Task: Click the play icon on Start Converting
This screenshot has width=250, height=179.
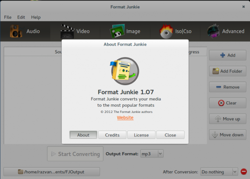Action: (53, 154)
